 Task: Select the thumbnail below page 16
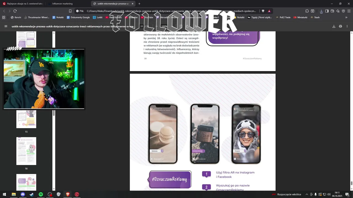26,182
